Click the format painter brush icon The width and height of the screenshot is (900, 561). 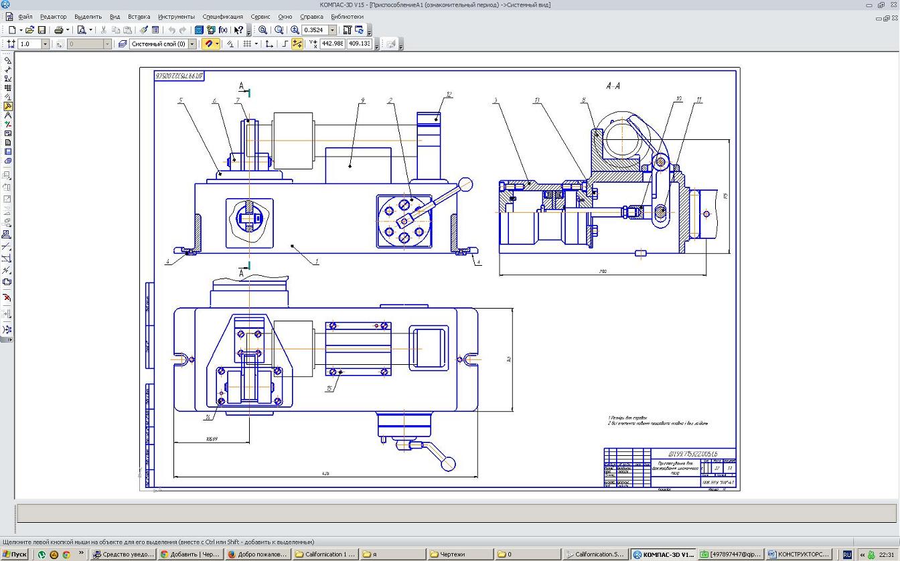(x=143, y=30)
